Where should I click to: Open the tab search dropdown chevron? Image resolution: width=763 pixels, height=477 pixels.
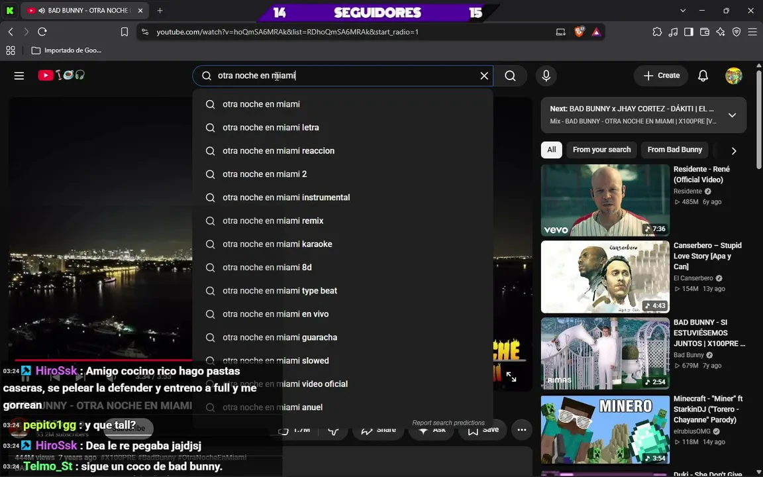(x=683, y=10)
